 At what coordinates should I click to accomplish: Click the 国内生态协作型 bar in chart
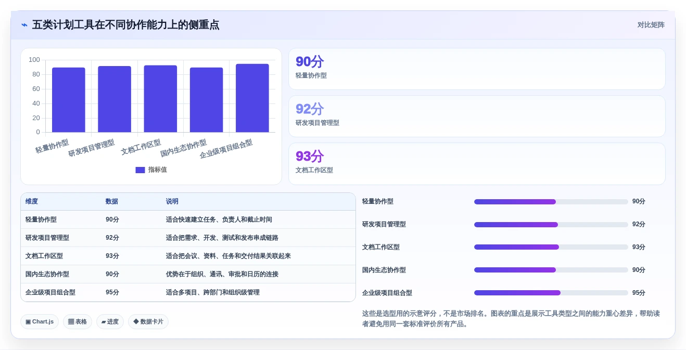point(206,100)
